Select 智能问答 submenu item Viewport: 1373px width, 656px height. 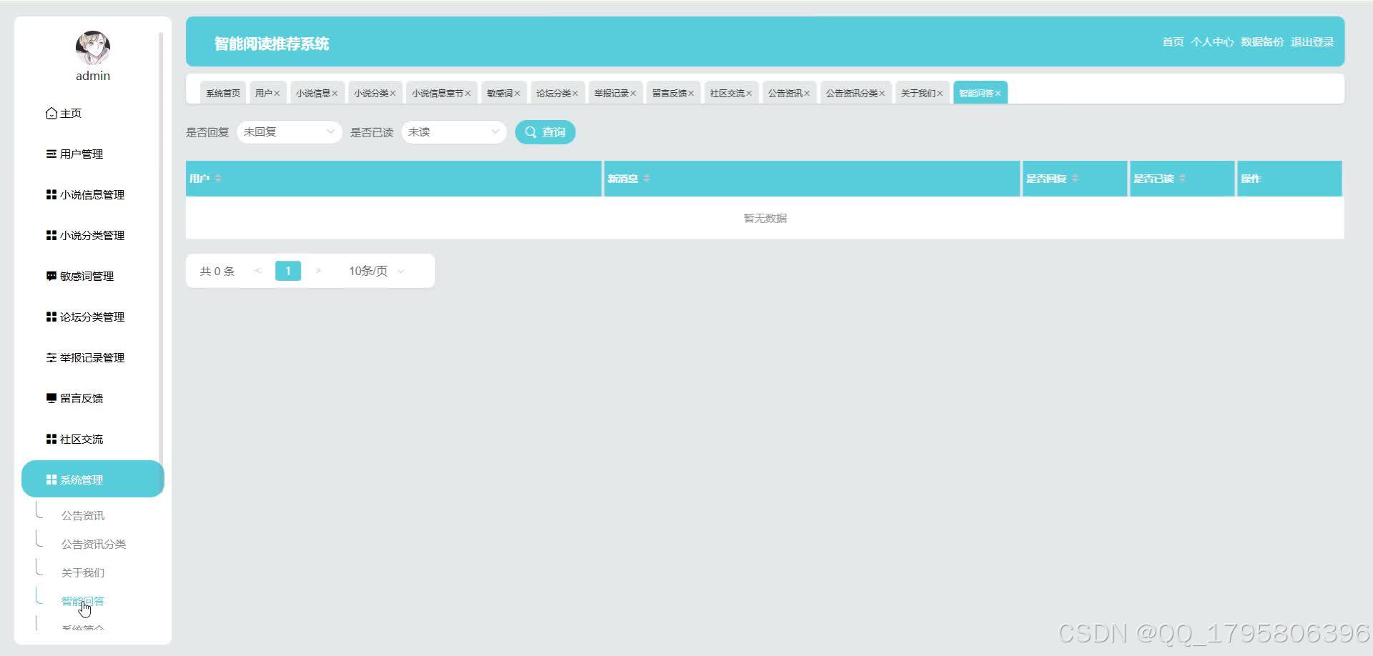[x=83, y=601]
